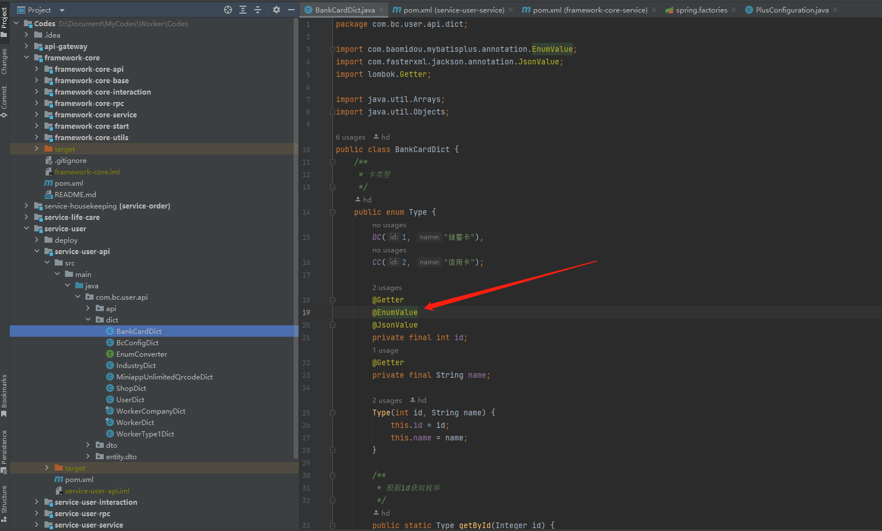Expand the api-gateway module
This screenshot has height=531, width=882.
[x=26, y=46]
